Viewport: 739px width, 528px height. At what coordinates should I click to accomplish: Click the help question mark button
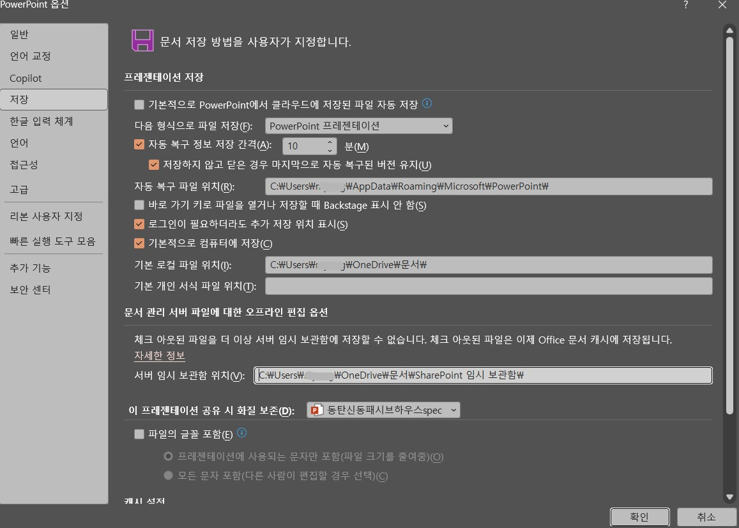(x=686, y=4)
